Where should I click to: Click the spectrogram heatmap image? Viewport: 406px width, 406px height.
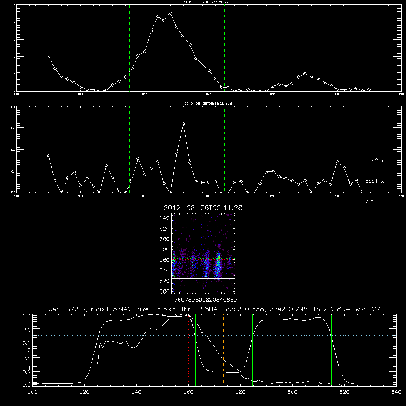[203, 253]
